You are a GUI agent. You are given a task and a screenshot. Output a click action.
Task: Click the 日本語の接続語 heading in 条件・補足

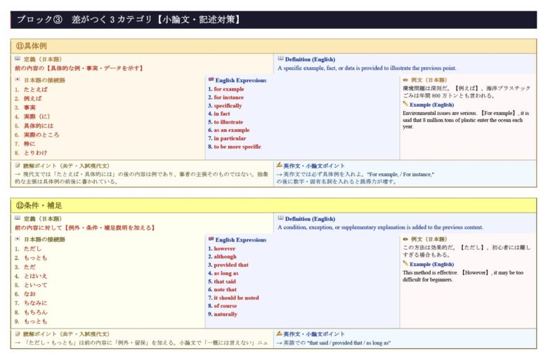[x=45, y=239]
